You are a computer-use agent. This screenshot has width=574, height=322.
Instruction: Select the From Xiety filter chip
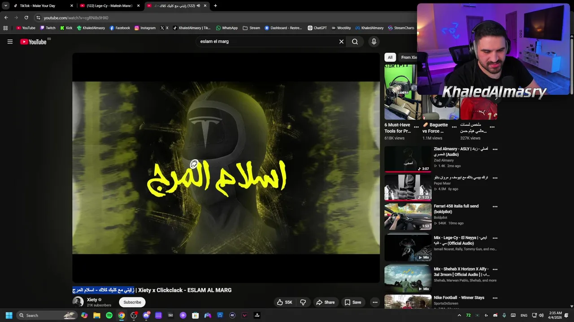(x=409, y=57)
